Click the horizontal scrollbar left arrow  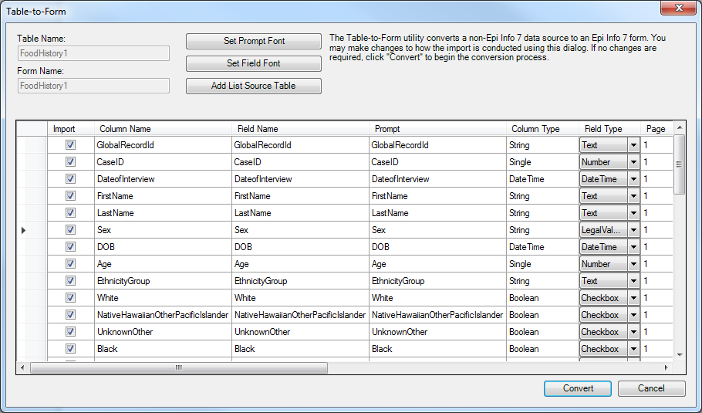point(23,367)
